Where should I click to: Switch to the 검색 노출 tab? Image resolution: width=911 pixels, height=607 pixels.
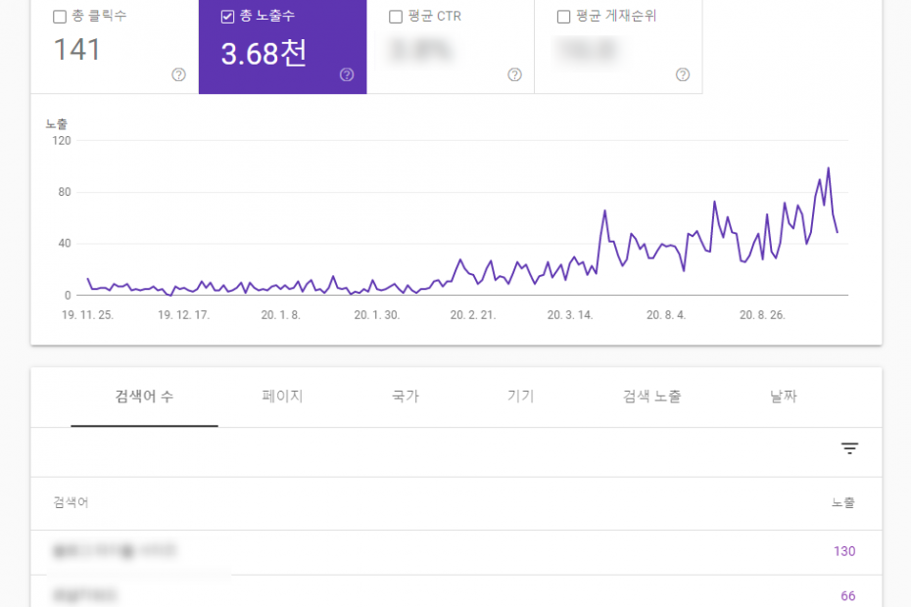point(651,397)
